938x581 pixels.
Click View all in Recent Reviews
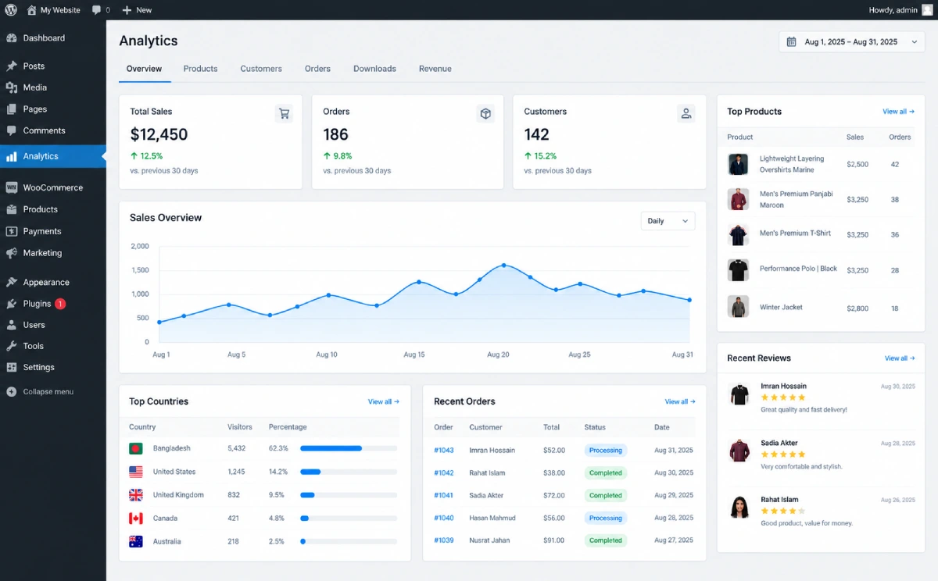tap(900, 358)
